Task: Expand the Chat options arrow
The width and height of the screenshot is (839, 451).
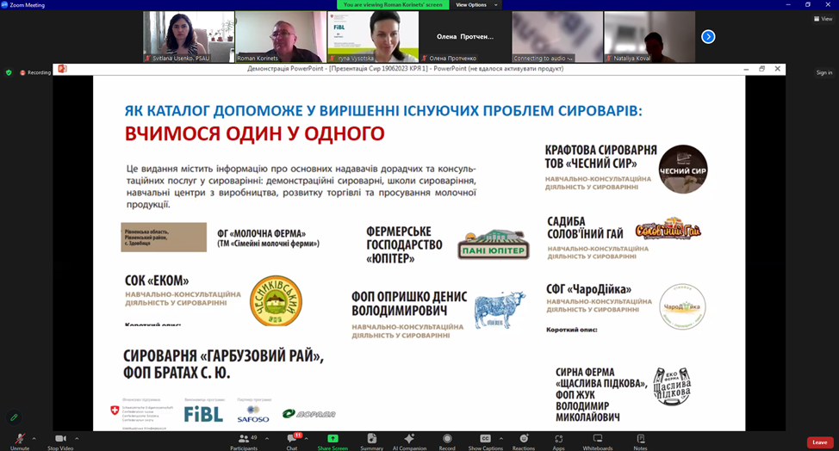Action: click(x=306, y=439)
